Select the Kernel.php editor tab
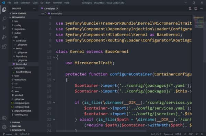The height and width of the screenshot is (136, 206). (x=49, y=9)
